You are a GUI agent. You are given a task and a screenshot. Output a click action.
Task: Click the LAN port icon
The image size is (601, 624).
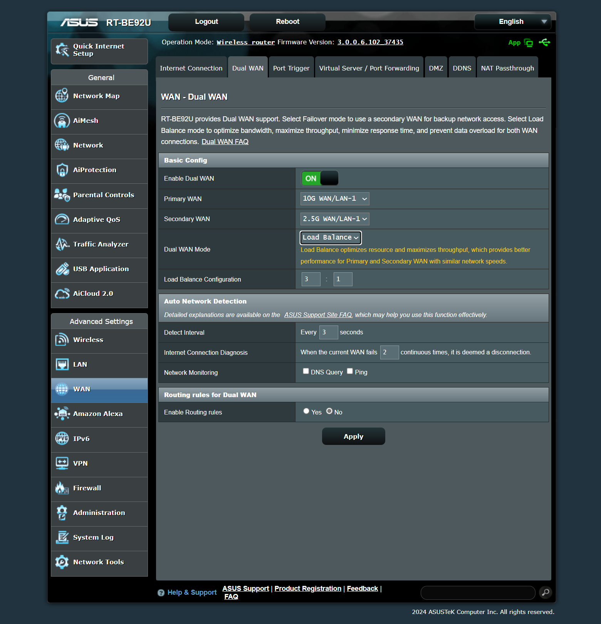(x=62, y=364)
